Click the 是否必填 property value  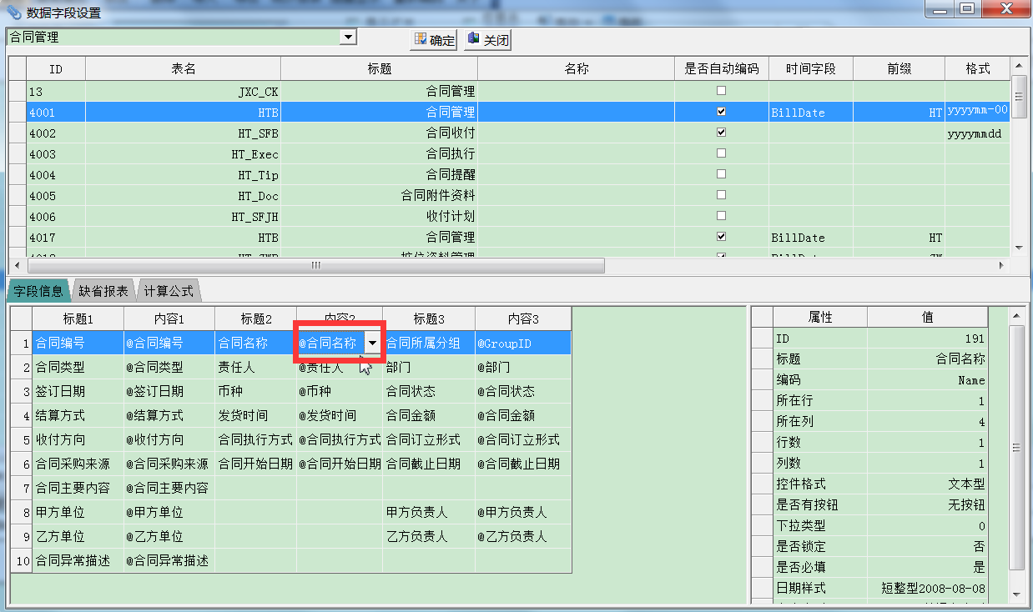[927, 567]
